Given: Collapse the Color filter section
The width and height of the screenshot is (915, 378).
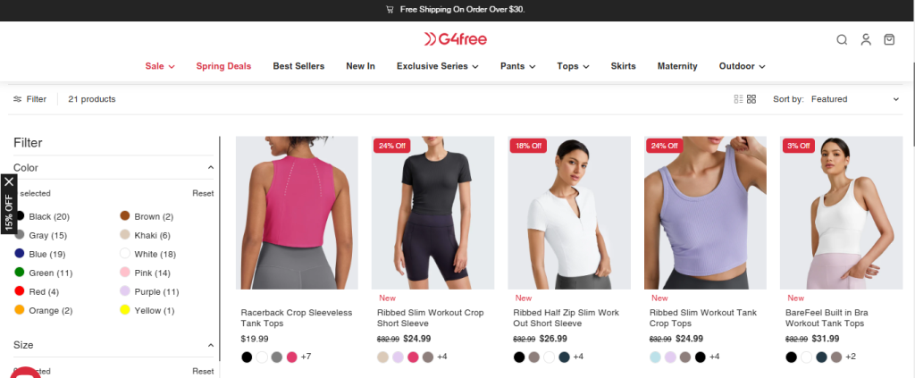Looking at the screenshot, I should (x=211, y=168).
